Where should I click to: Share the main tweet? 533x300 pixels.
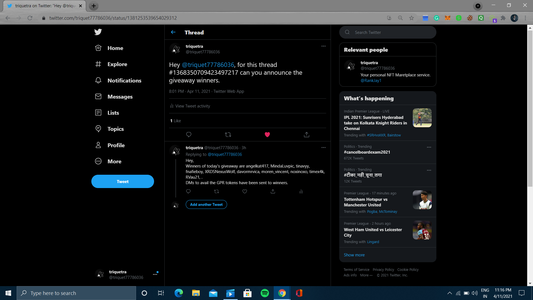tap(306, 135)
